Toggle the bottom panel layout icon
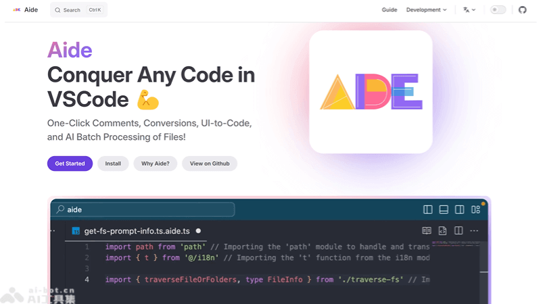The height and width of the screenshot is (304, 541). [444, 209]
